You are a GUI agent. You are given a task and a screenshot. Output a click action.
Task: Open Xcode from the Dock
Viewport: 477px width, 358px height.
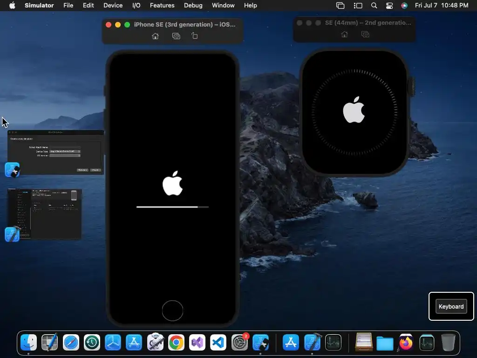[x=313, y=342]
